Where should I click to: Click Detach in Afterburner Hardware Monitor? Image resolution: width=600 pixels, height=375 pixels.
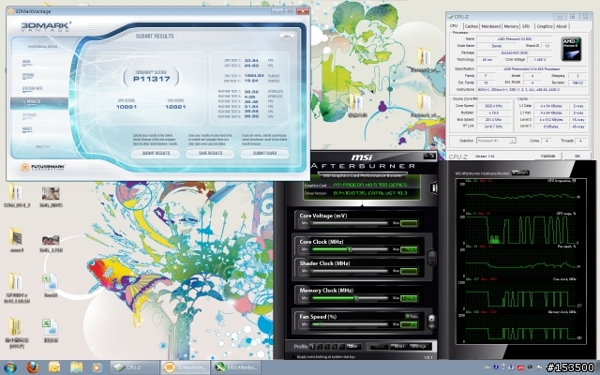(x=520, y=172)
